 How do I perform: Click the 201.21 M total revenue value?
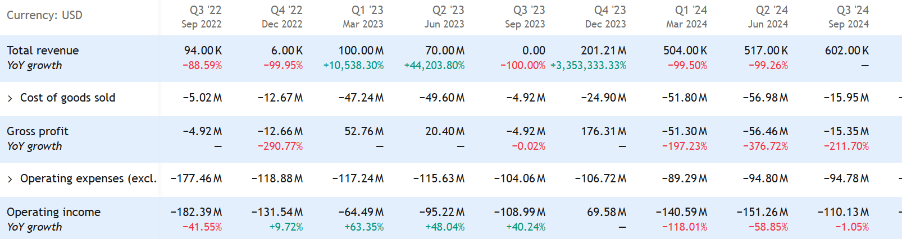pos(603,50)
